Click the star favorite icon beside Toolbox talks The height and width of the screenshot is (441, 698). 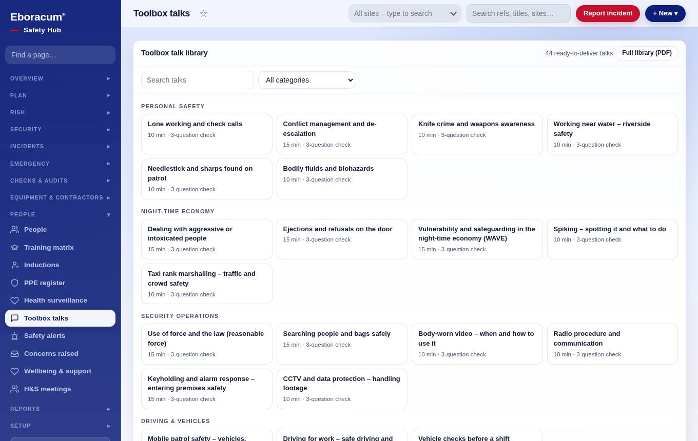coord(203,13)
